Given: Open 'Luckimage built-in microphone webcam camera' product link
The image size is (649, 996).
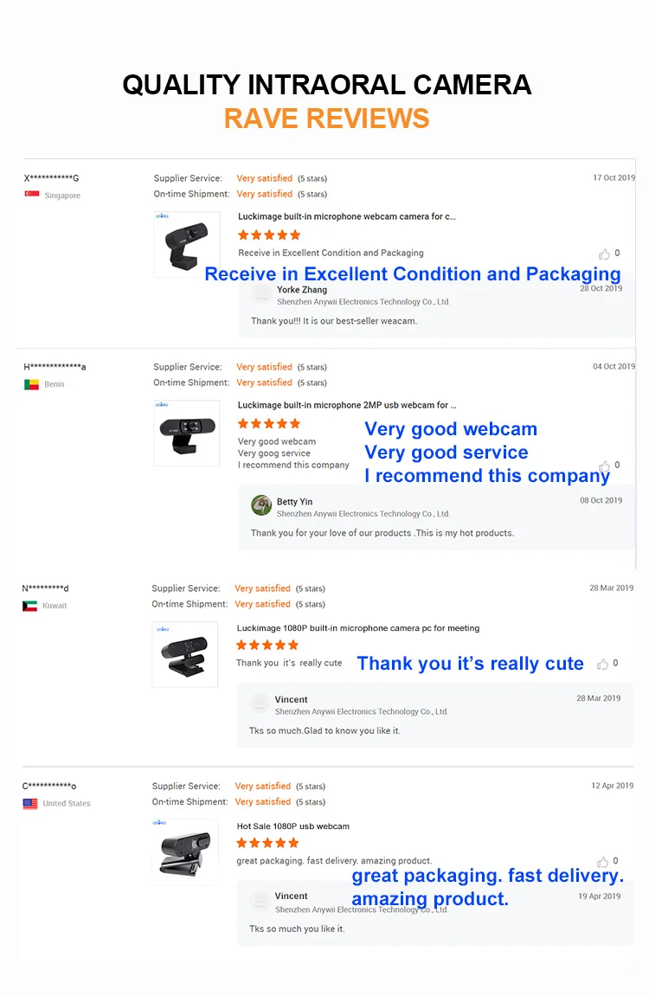Looking at the screenshot, I should pyautogui.click(x=346, y=217).
